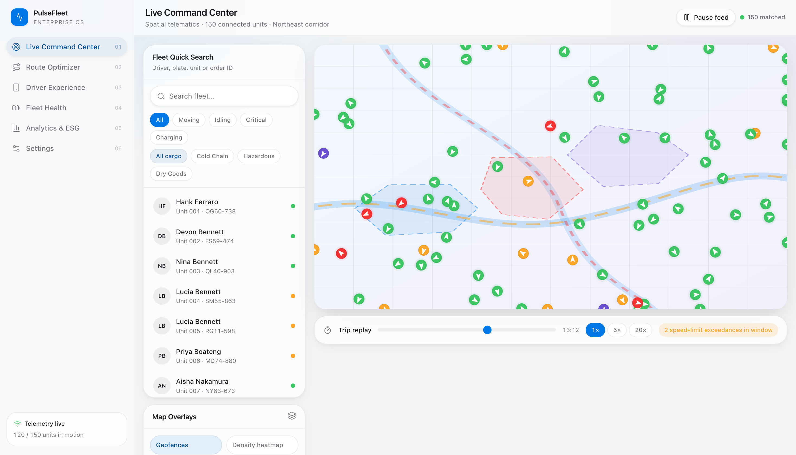
Task: Click in the Search fleet input field
Action: pyautogui.click(x=224, y=96)
